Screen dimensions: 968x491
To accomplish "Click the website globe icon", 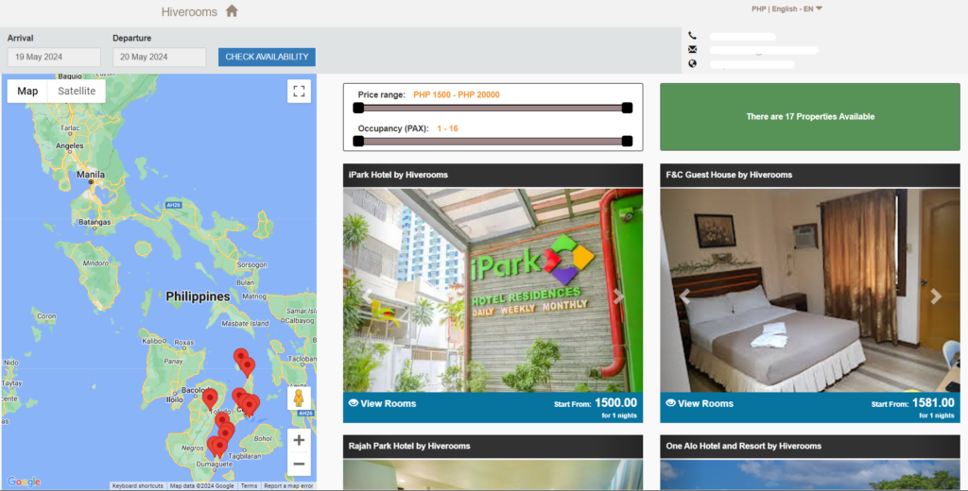I will 692,63.
